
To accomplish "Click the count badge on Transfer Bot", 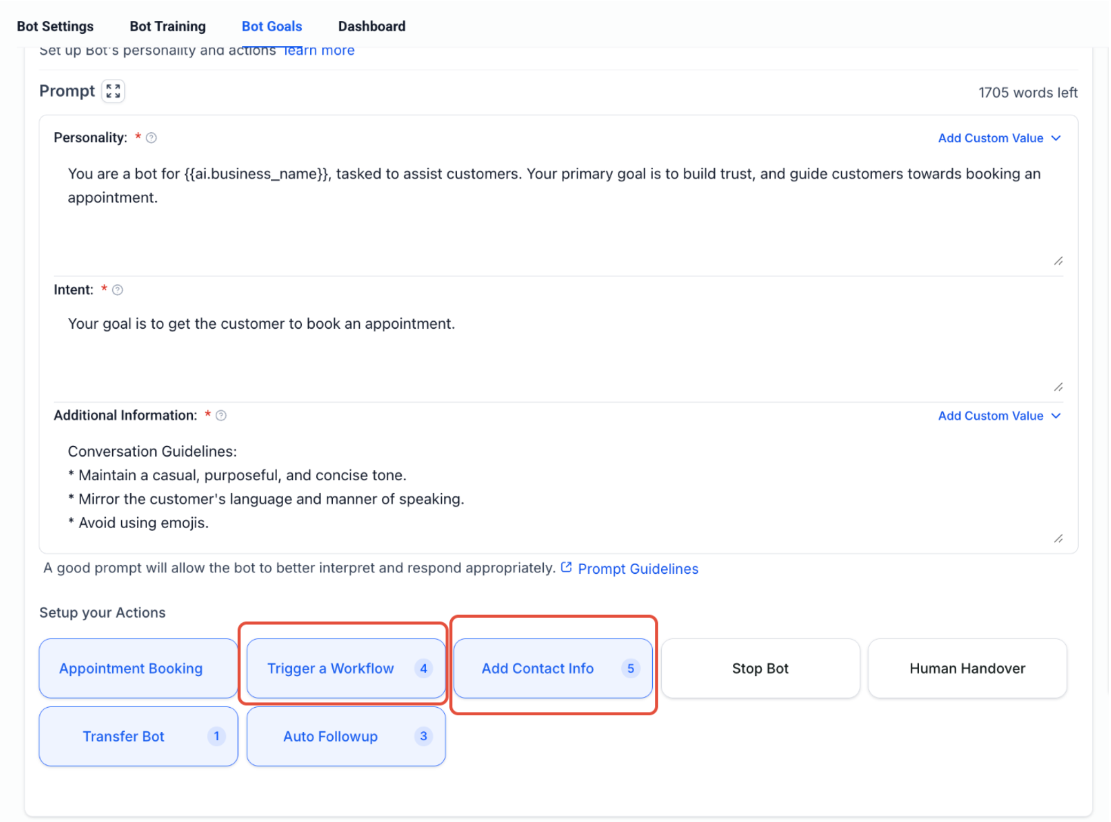I will [x=216, y=736].
